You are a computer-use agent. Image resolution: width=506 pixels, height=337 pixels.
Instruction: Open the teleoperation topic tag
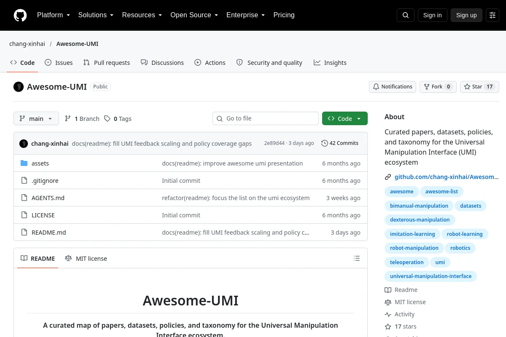(407, 262)
